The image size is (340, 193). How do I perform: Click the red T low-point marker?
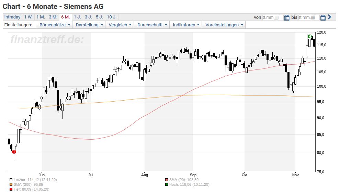click(14, 152)
